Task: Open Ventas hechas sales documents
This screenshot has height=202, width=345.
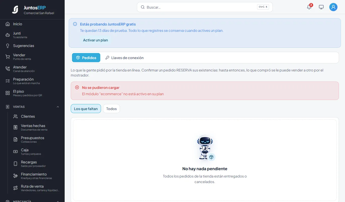Action: click(36, 128)
